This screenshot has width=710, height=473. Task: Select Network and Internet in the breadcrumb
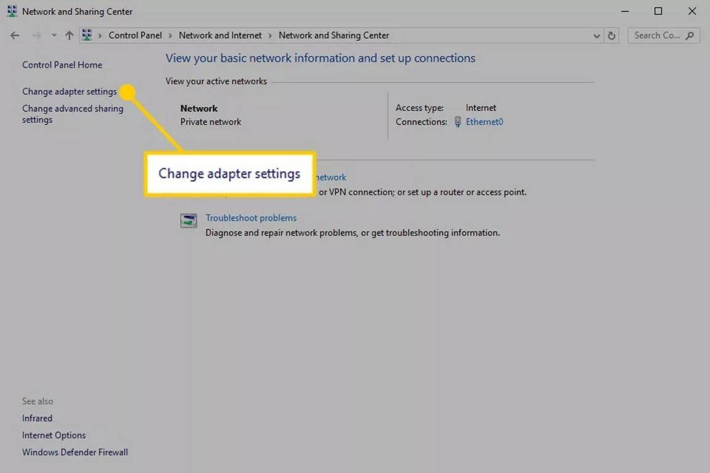(220, 35)
